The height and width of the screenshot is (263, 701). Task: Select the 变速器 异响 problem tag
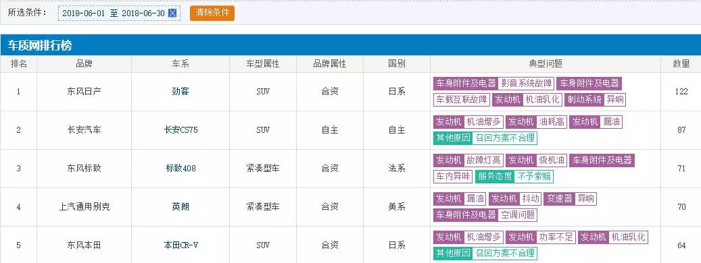tap(570, 198)
